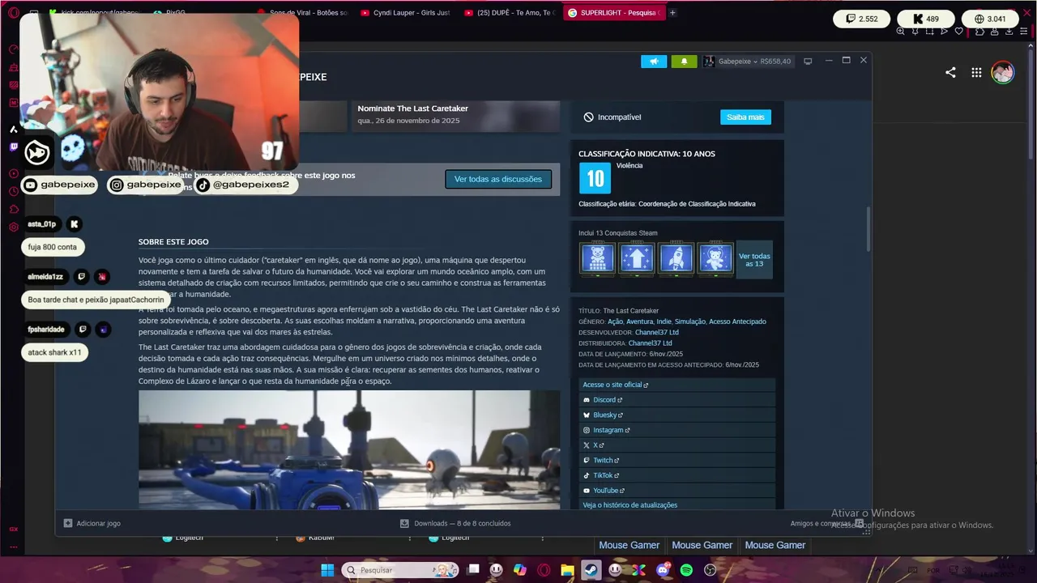Image resolution: width=1037 pixels, height=583 pixels.
Task: Open browser extensions cube icon
Action: click(x=979, y=32)
